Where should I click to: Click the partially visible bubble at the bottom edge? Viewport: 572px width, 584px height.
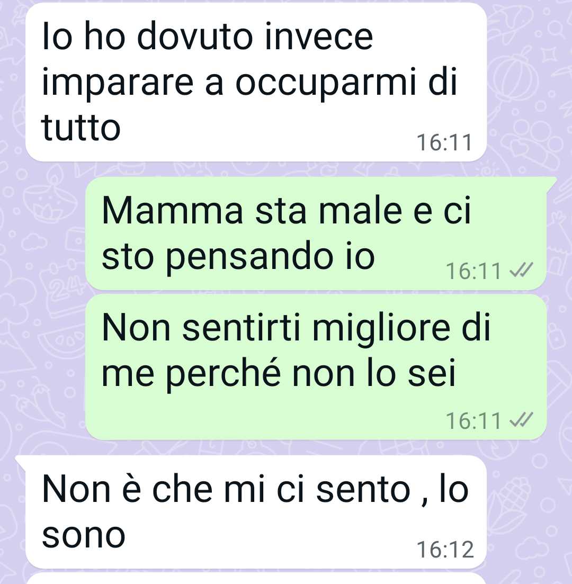click(256, 579)
